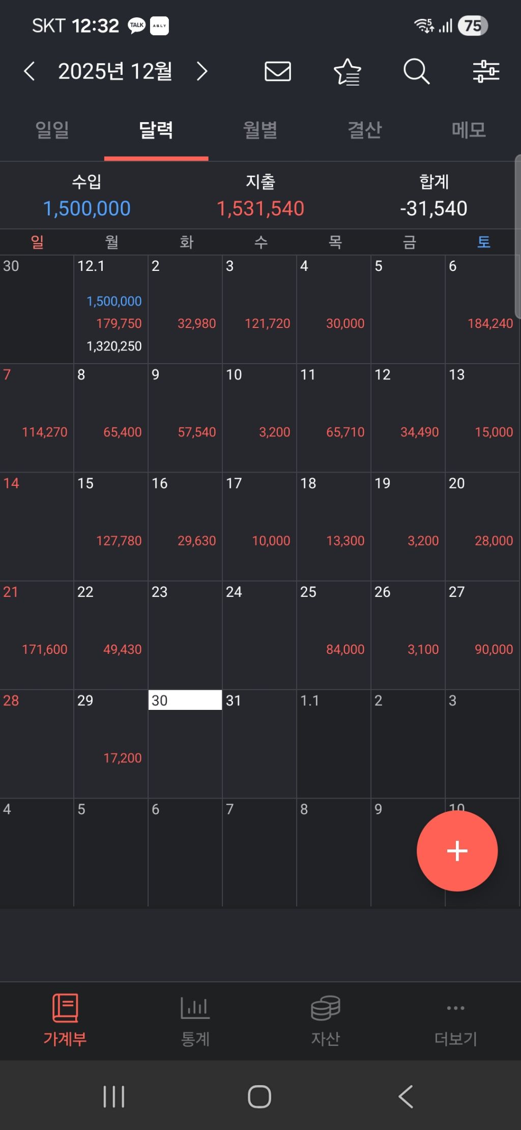Viewport: 521px width, 1130px height.
Task: Switch to the 일일 tab
Action: [x=52, y=130]
